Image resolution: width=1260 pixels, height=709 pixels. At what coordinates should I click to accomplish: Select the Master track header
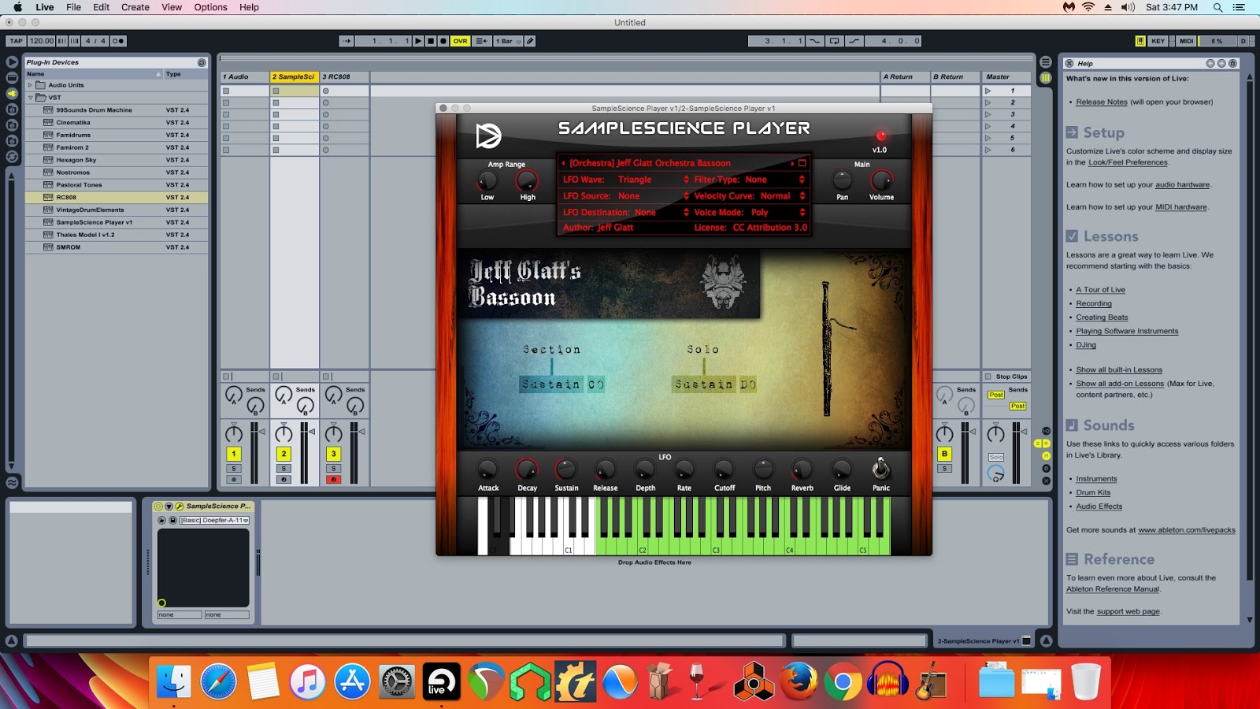[x=1006, y=76]
